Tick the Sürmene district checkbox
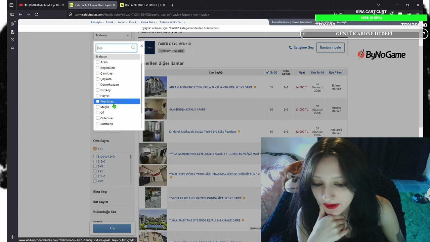This screenshot has height=242, width=430. 98,124
